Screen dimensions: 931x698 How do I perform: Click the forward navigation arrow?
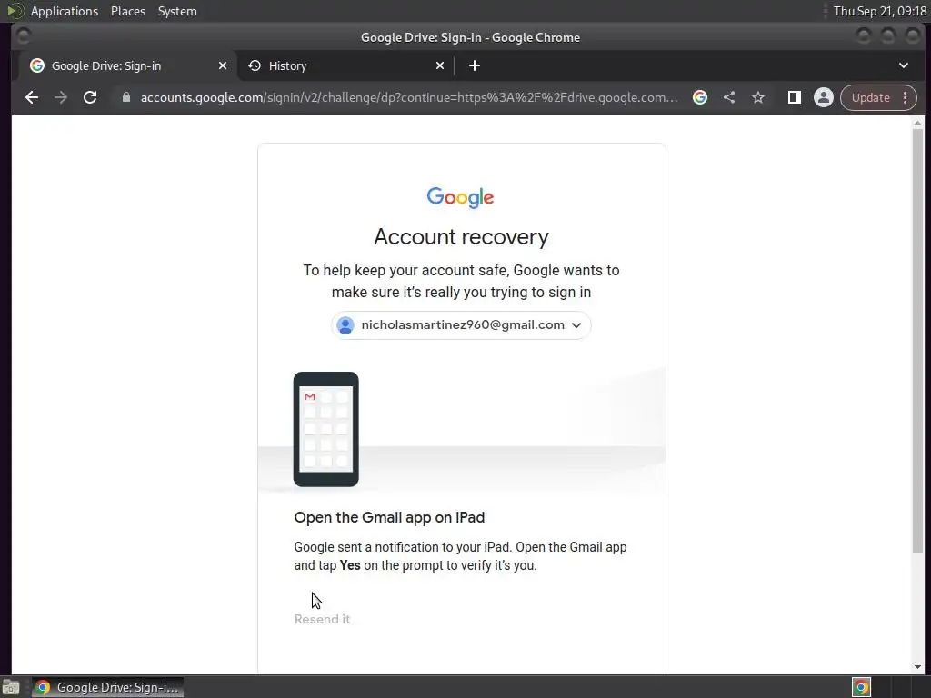[x=61, y=97]
